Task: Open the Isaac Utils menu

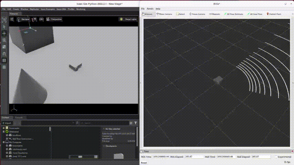Action: click(x=61, y=9)
